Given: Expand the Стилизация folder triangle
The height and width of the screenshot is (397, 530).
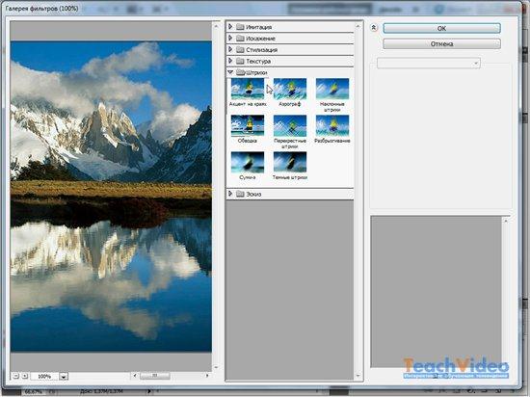Looking at the screenshot, I should (230, 49).
